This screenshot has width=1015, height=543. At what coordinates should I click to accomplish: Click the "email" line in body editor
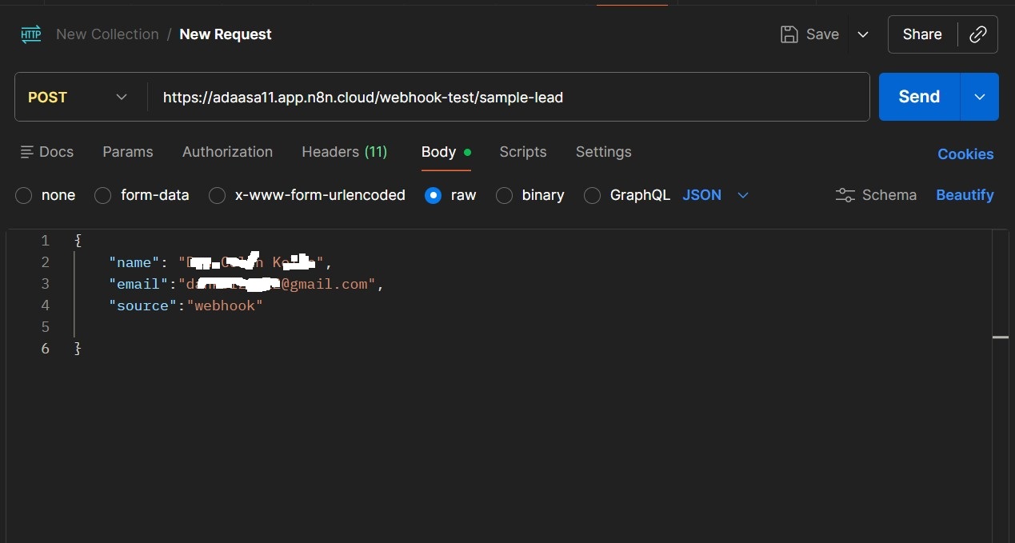[246, 284]
